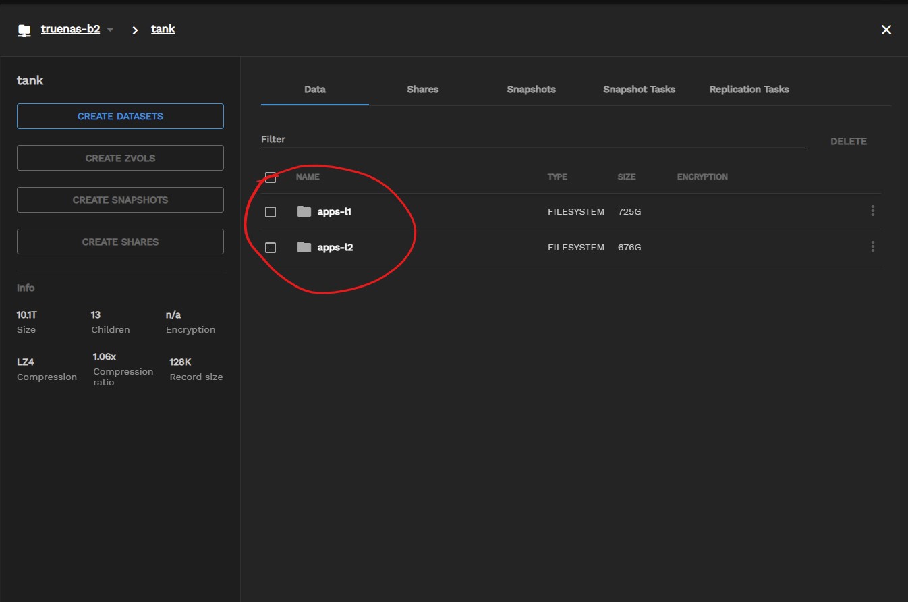Click the apps-l1 FILESYSTEM type cell
Image resolution: width=908 pixels, height=602 pixels.
pos(576,211)
